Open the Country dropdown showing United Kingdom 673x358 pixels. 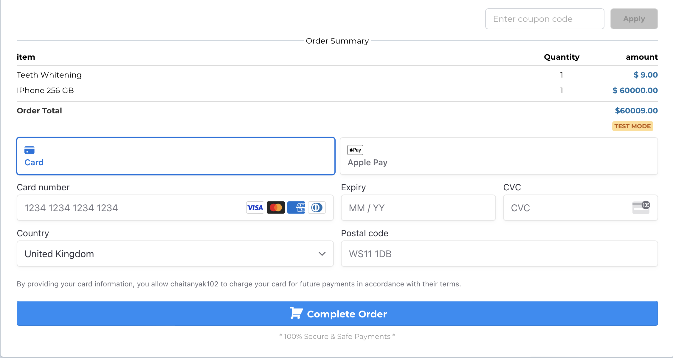175,254
